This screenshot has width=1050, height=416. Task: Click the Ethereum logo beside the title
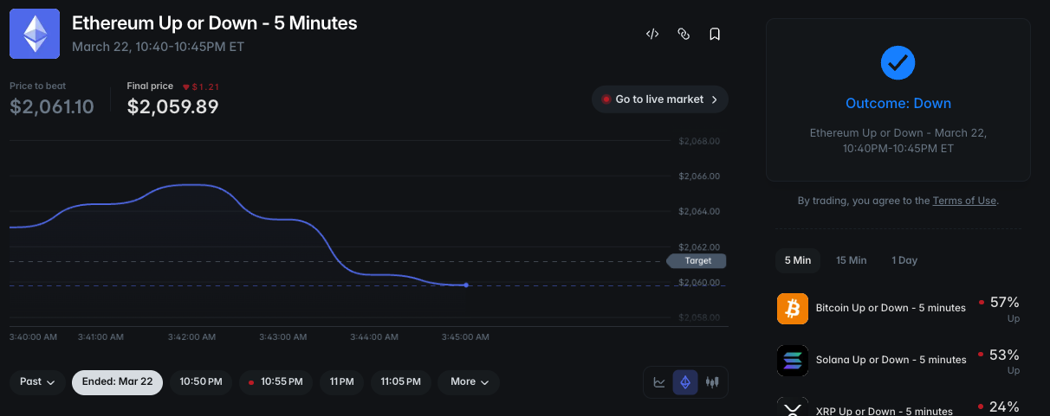coord(35,34)
